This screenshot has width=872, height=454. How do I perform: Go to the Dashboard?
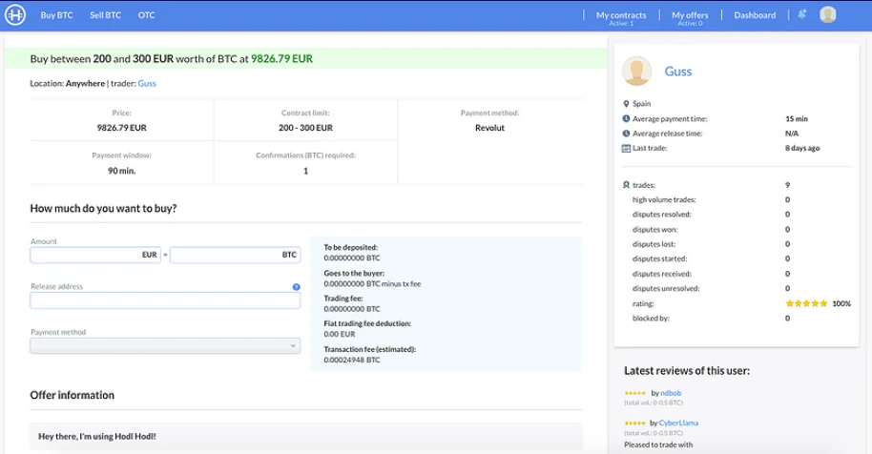point(755,15)
